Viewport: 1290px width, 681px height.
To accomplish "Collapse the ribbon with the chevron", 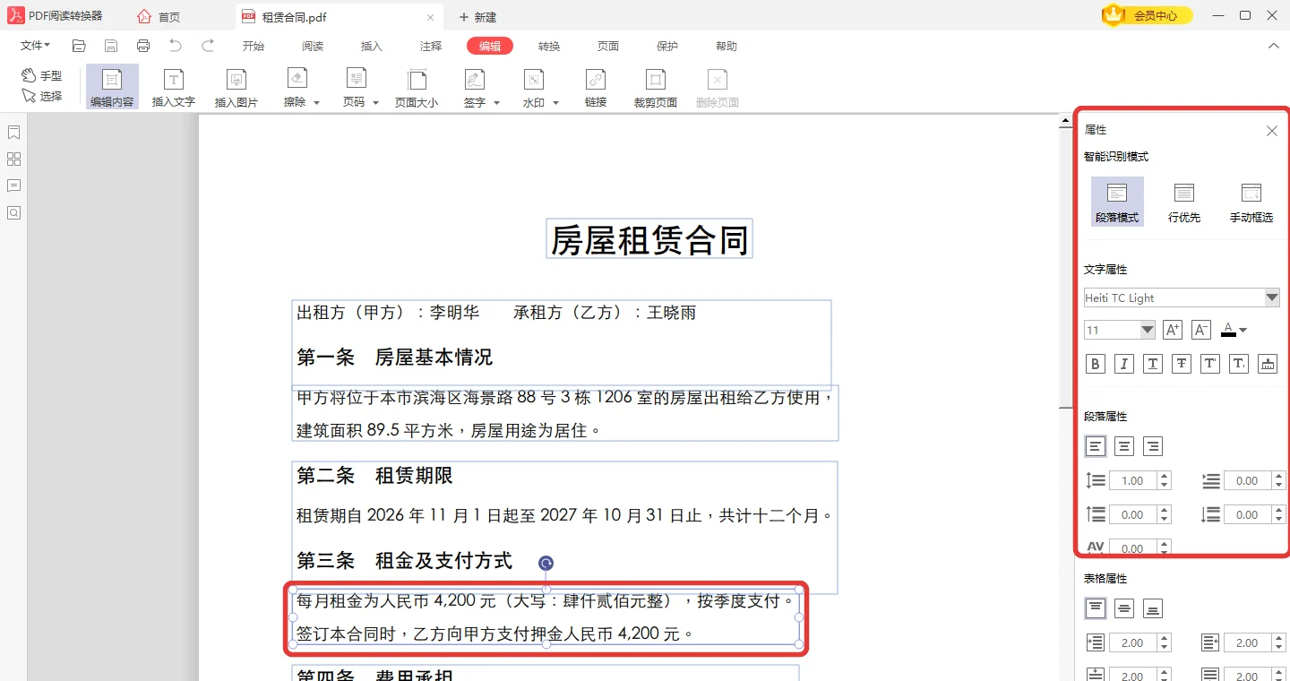I will 1274,46.
